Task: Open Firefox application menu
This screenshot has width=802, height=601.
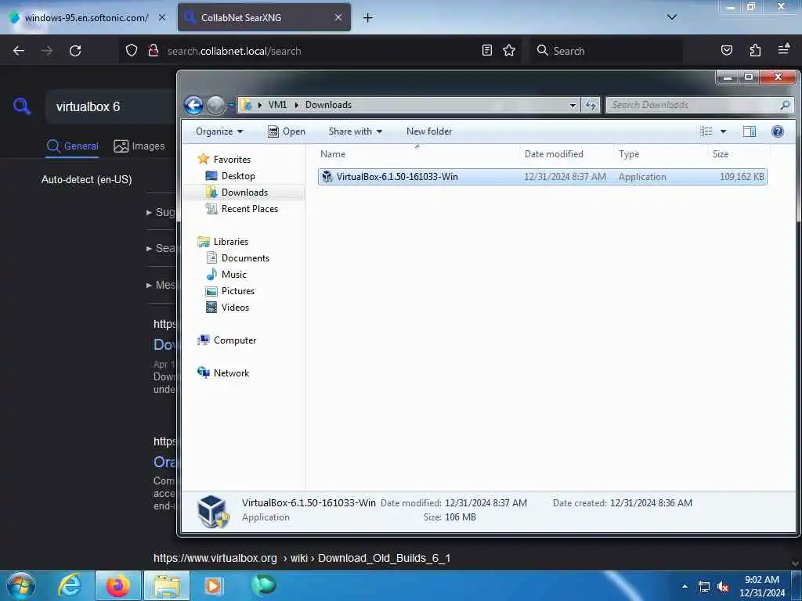Action: (783, 49)
